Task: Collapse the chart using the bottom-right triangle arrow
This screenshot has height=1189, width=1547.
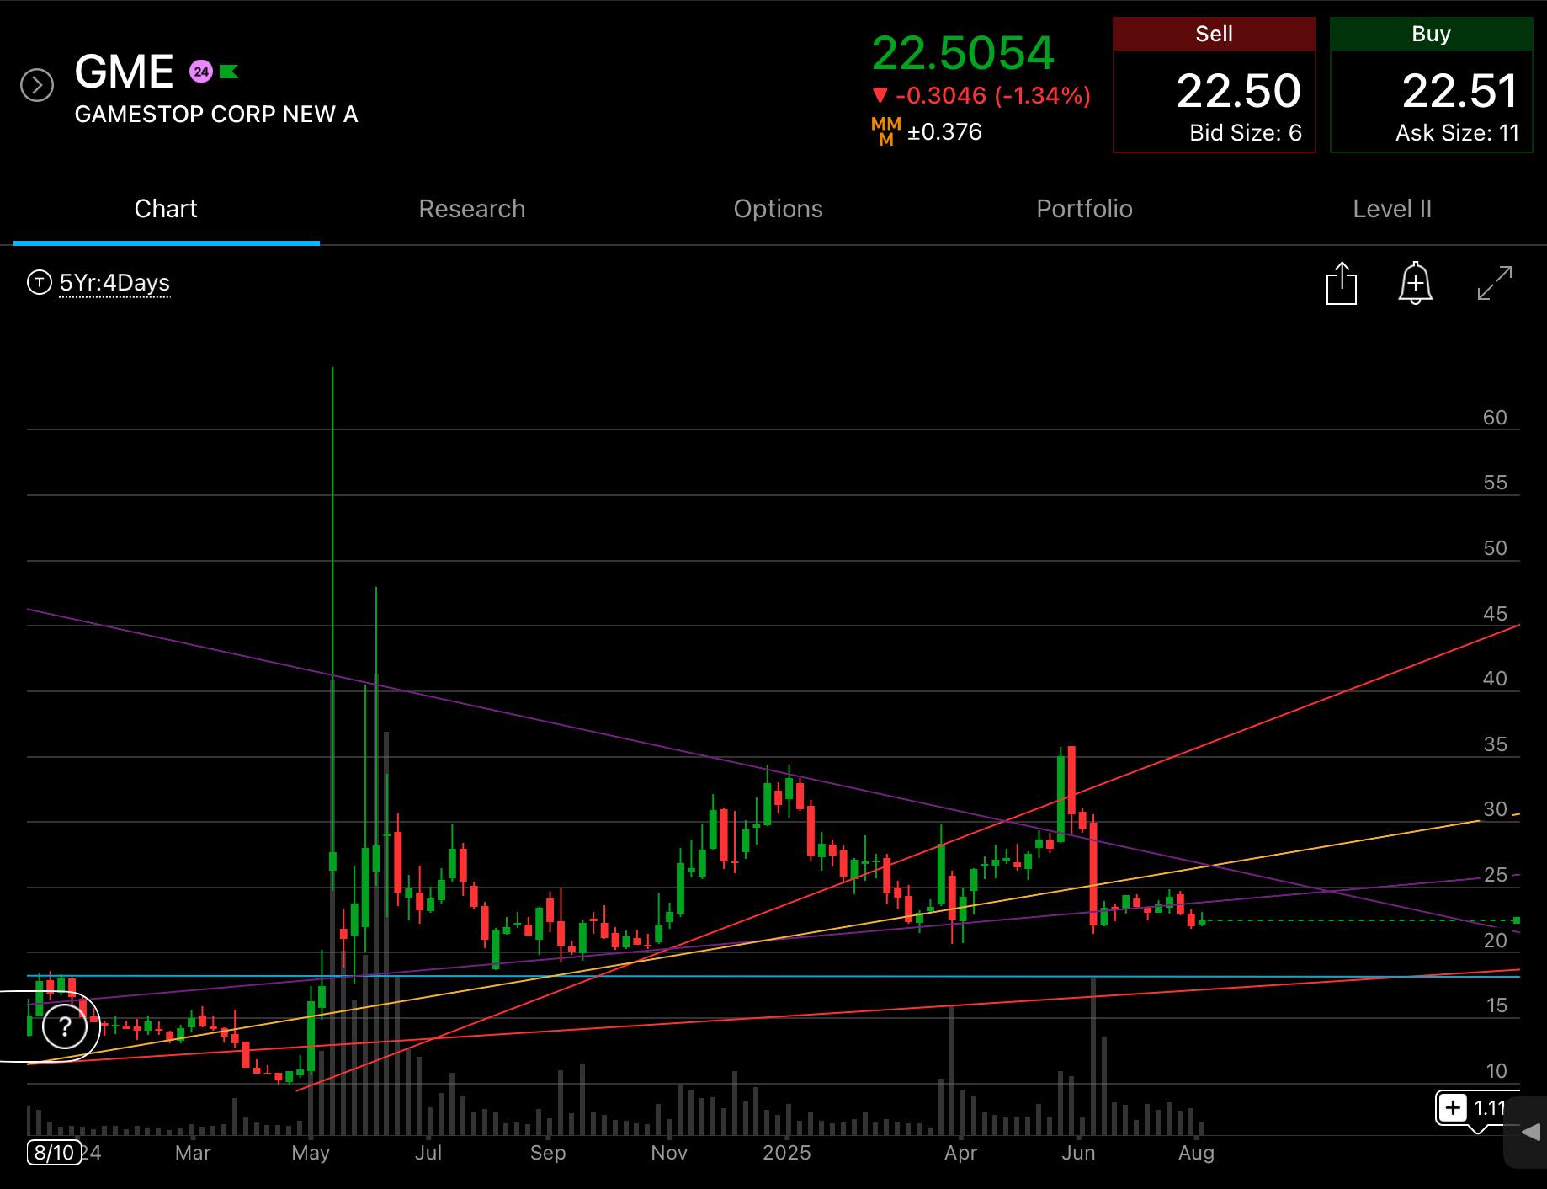Action: [x=1531, y=1133]
